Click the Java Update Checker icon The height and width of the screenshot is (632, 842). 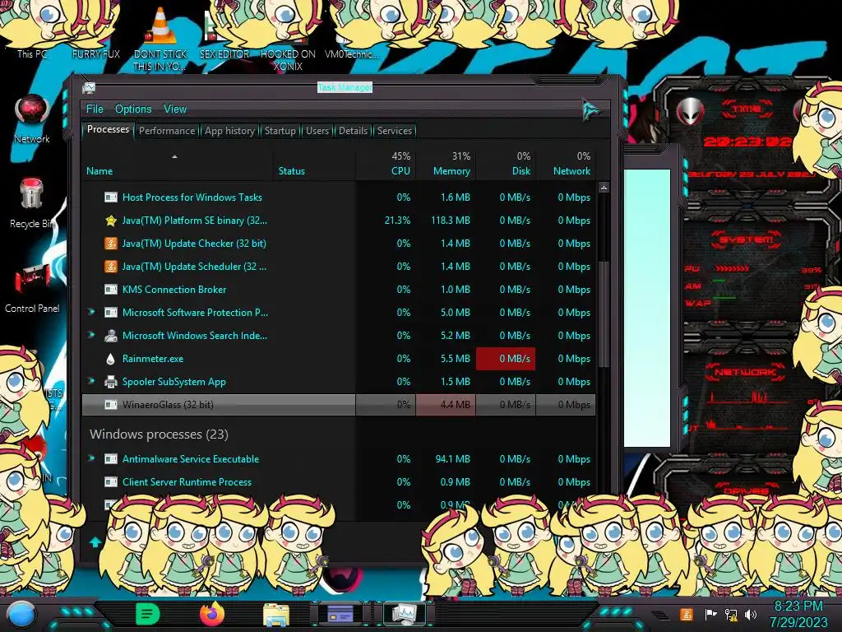coord(111,244)
